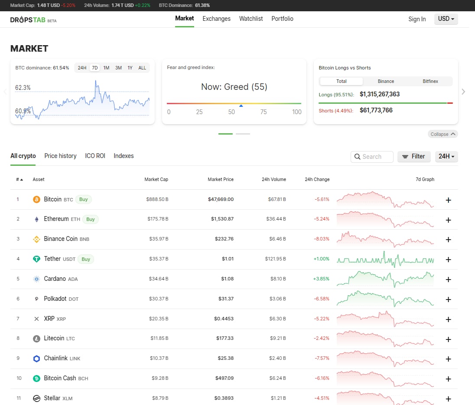The image size is (475, 405).
Task: Add Polkadot with its plus icon
Action: [448, 300]
